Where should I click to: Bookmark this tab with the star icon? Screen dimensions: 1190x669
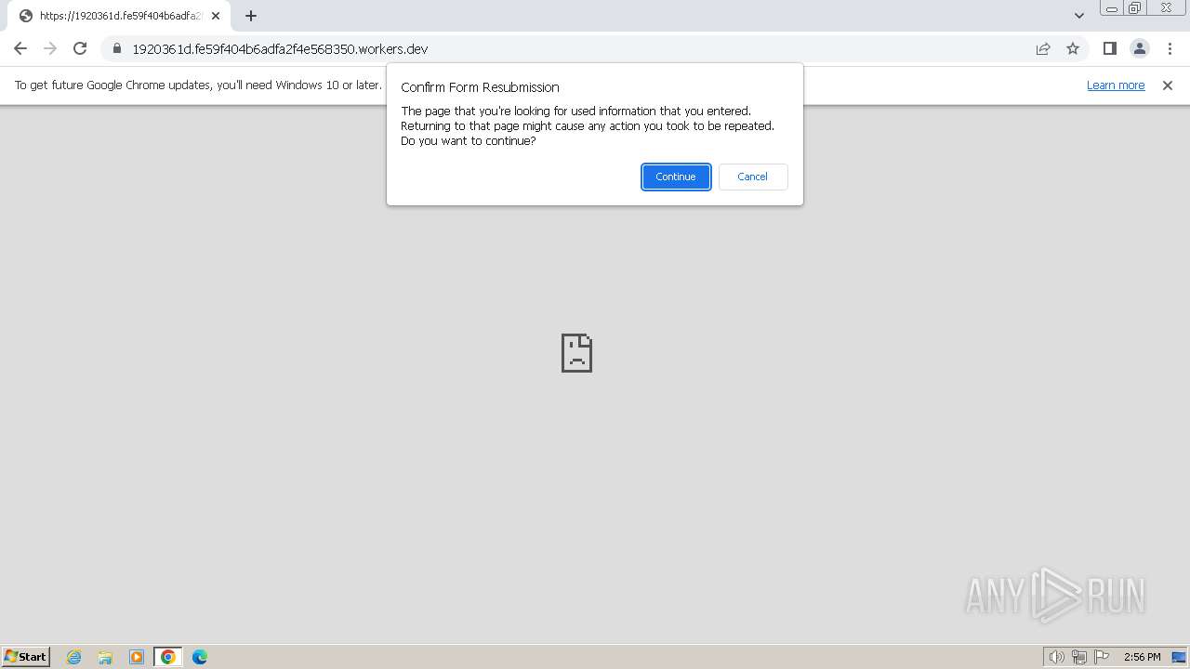1073,48
